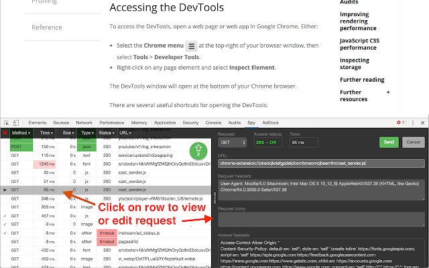Select the service/update2/clpageping row

click(106, 155)
